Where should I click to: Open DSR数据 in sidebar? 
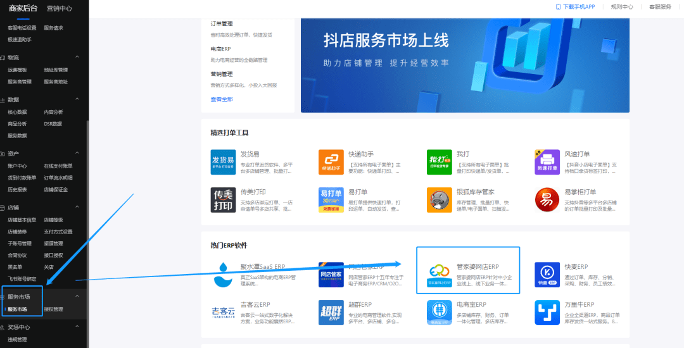(53, 124)
